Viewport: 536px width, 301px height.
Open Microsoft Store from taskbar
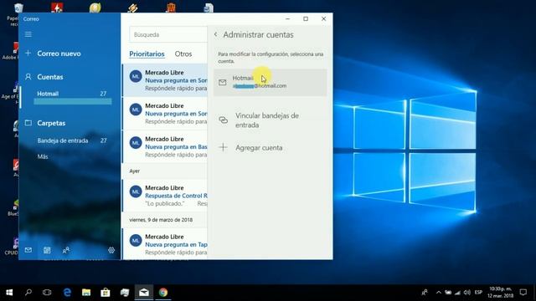(x=106, y=293)
